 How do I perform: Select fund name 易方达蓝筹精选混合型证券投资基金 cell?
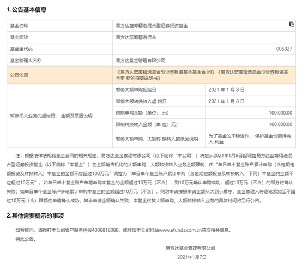point(204,26)
